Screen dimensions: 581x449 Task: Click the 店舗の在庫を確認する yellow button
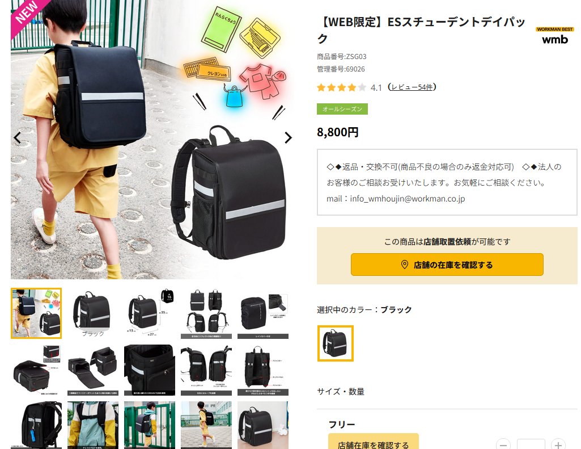tap(447, 265)
